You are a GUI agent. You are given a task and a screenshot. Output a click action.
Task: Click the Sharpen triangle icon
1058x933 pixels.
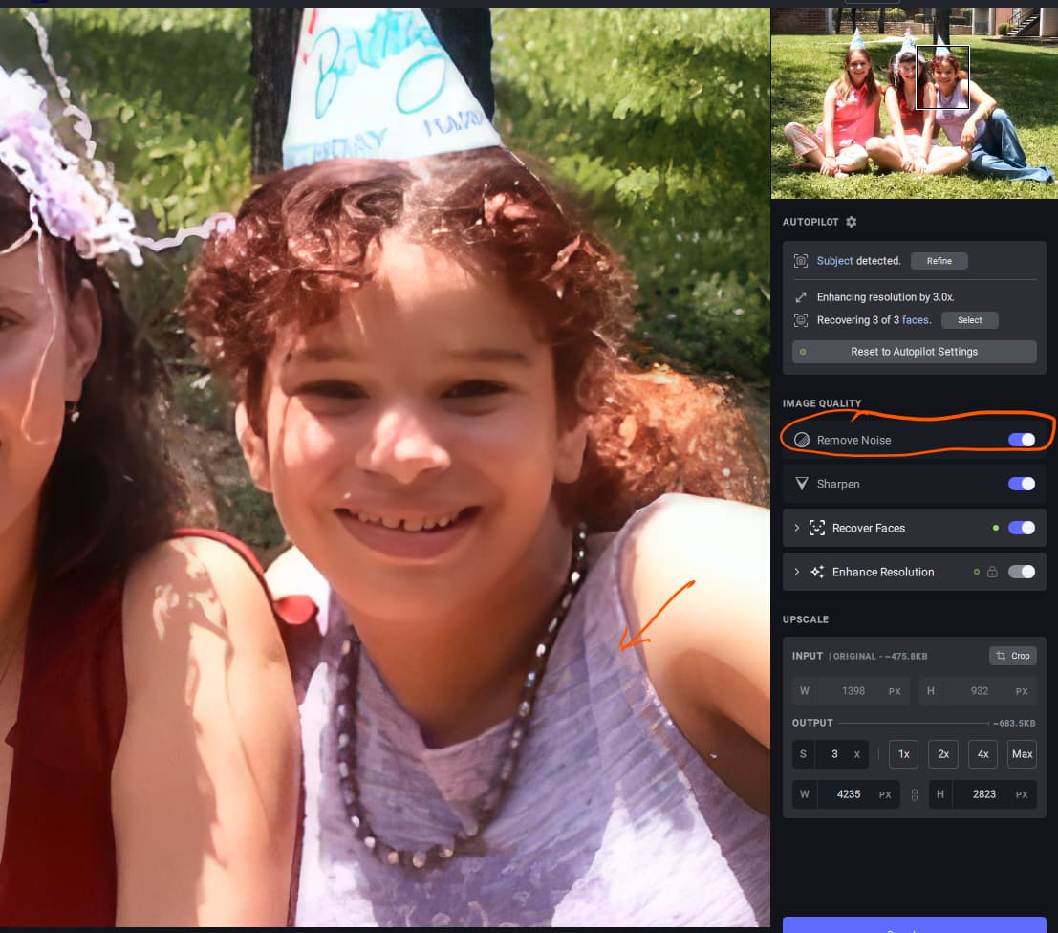tap(802, 484)
